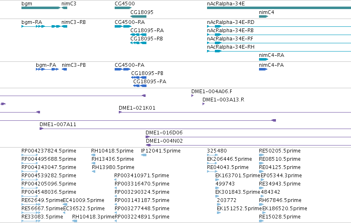Select the bgm-RA transcript
The image size is (351, 223).
41,26
